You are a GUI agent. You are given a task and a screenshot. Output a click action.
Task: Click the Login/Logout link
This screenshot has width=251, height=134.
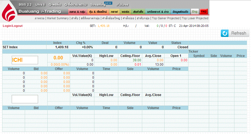click(13, 26)
